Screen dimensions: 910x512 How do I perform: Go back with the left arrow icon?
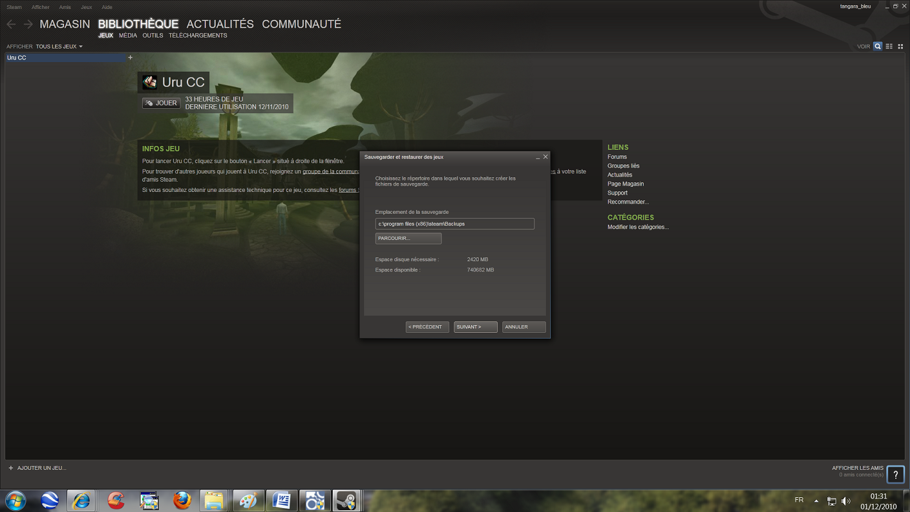pos(11,24)
